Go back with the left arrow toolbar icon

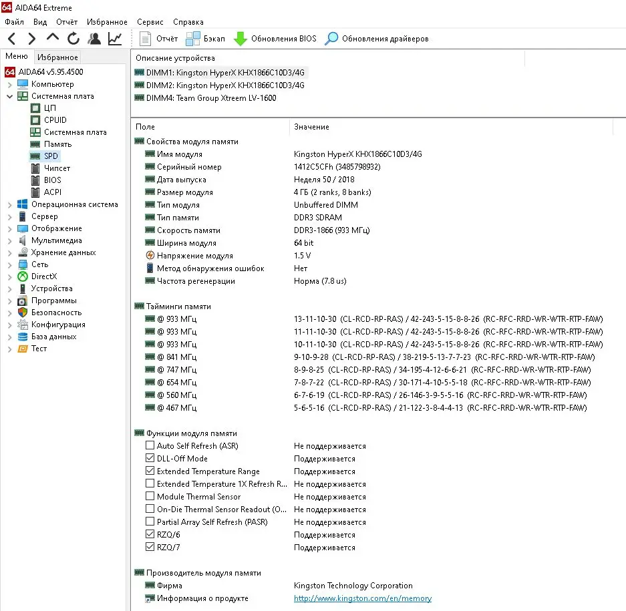pyautogui.click(x=12, y=39)
